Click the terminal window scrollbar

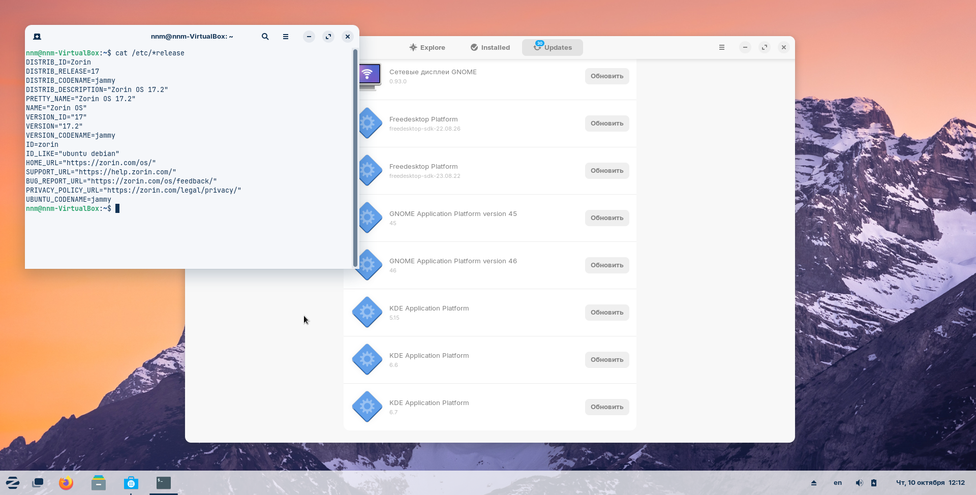(x=355, y=158)
